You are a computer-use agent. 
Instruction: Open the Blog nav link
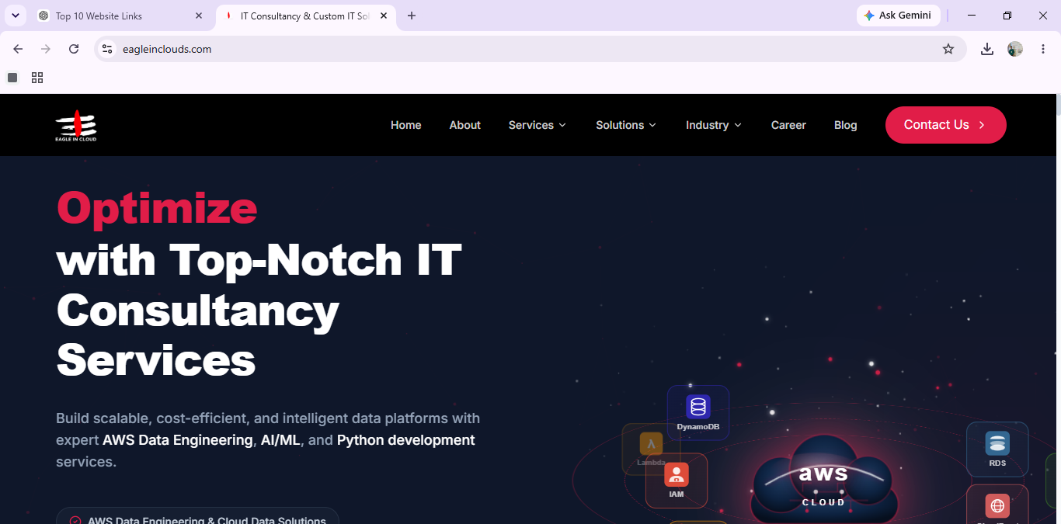[x=845, y=125]
